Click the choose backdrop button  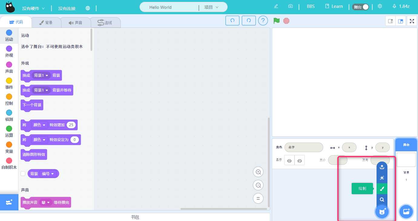[x=406, y=211]
